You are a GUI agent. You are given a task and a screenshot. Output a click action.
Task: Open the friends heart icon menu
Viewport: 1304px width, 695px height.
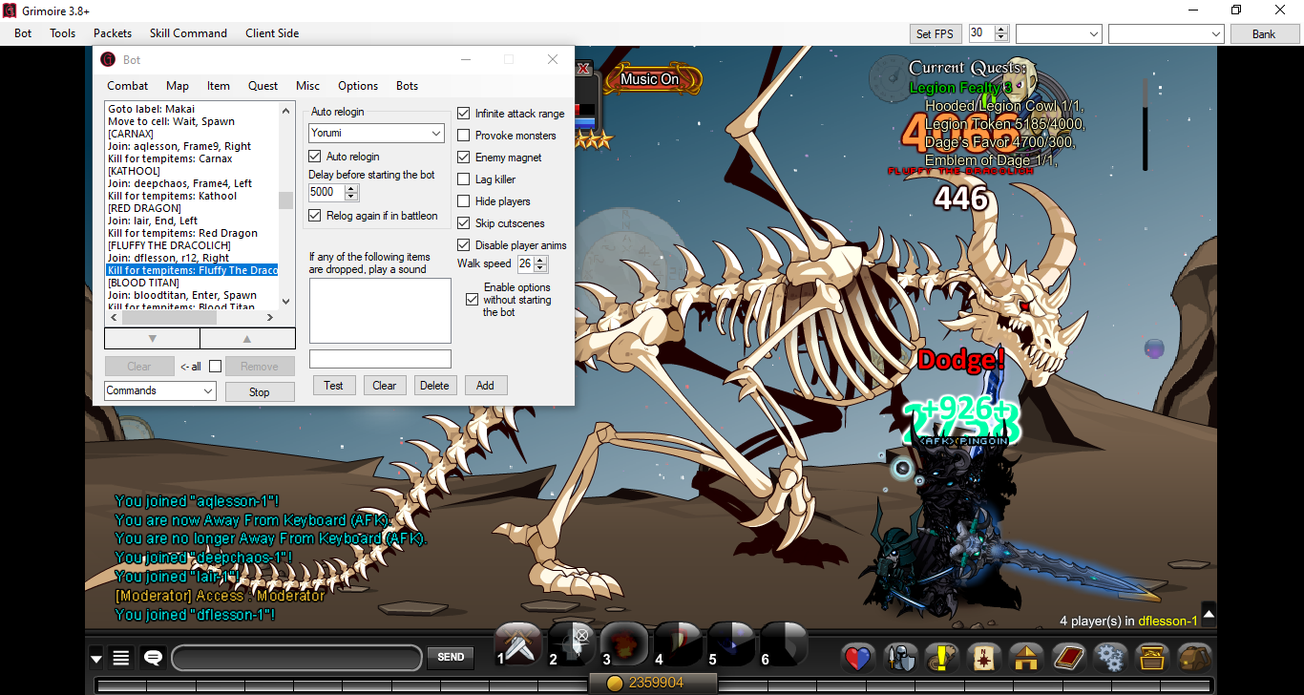point(858,658)
